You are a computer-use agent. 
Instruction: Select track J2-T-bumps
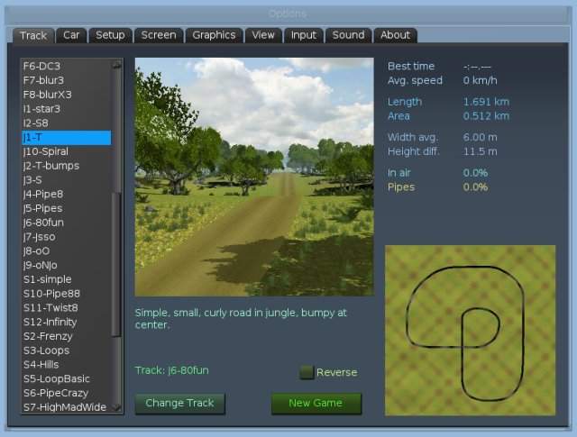[67, 166]
